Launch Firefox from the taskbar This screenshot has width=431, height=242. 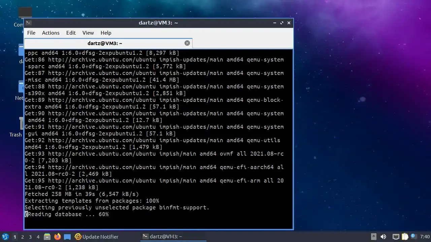[57, 237]
